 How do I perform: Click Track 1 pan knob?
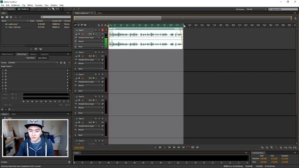point(93,34)
